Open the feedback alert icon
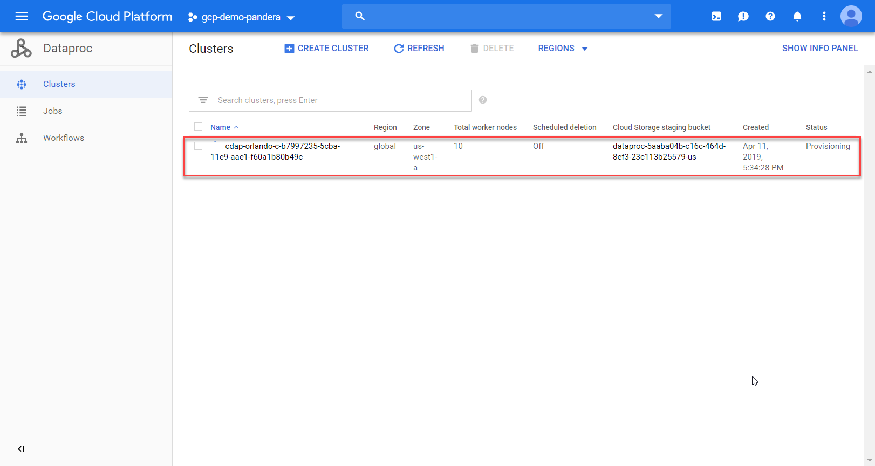 coord(743,17)
